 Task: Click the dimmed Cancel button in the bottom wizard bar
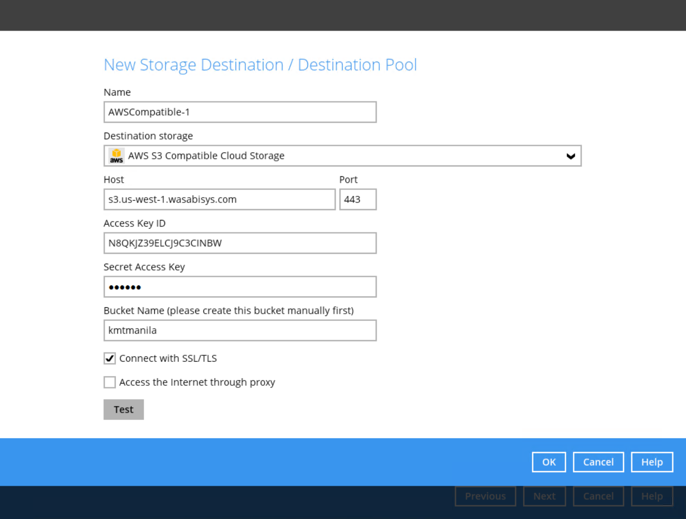coord(598,496)
